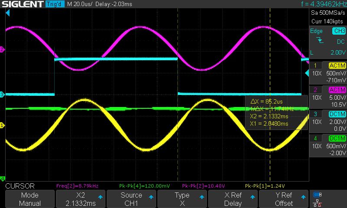Viewport: 347px width, 208px height.
Task: Click the USB drive status icon
Action: pos(317,195)
